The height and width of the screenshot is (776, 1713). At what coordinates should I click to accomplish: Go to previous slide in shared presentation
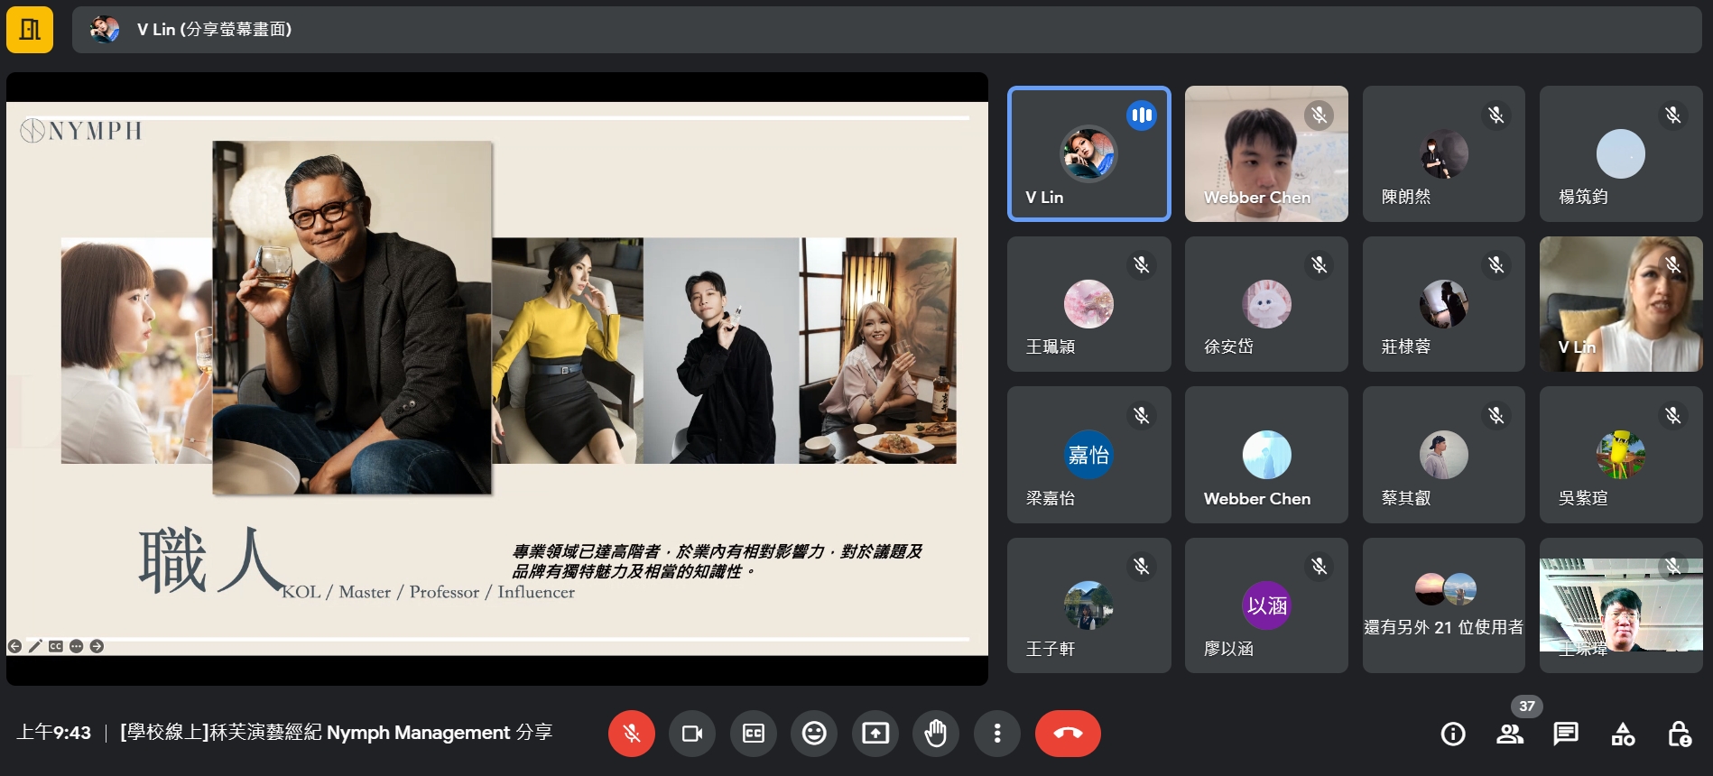pyautogui.click(x=14, y=646)
